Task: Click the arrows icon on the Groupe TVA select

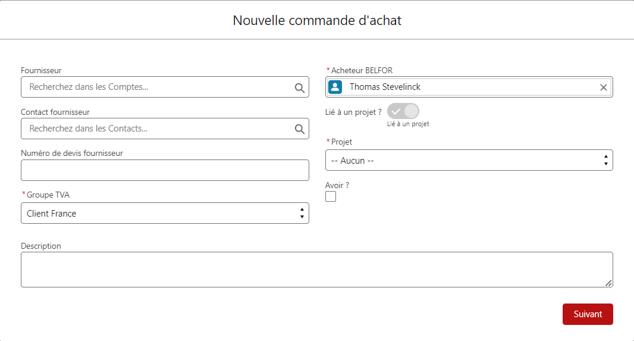Action: tap(302, 213)
